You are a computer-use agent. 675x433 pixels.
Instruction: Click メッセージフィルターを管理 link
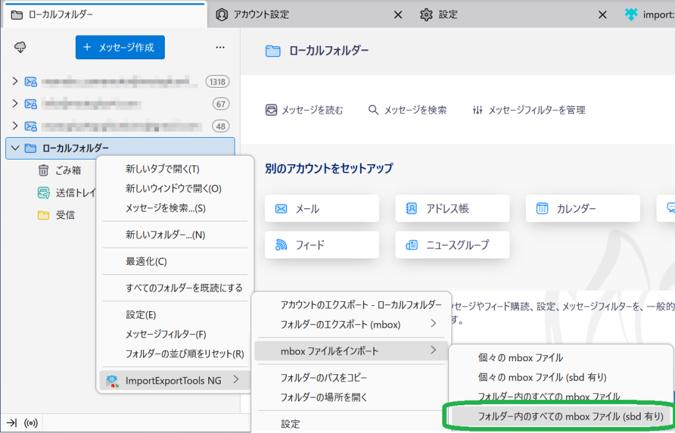529,110
